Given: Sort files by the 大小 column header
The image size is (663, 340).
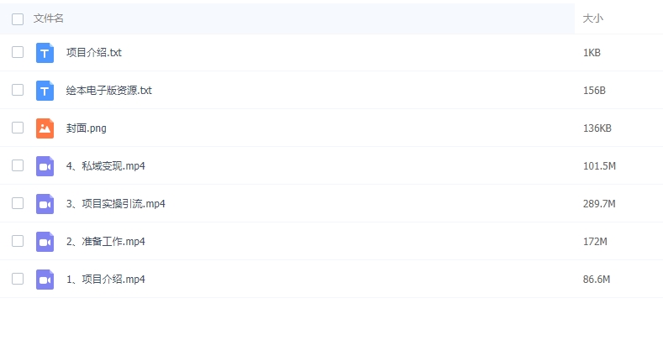Looking at the screenshot, I should tap(592, 18).
